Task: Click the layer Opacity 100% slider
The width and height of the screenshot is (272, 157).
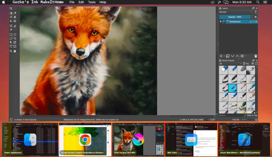Action: tap(235, 17)
